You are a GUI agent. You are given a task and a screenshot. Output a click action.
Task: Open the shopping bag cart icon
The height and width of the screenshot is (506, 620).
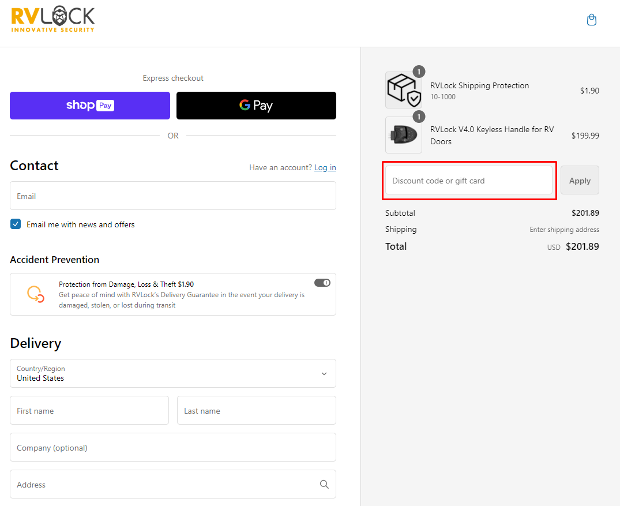click(x=591, y=20)
